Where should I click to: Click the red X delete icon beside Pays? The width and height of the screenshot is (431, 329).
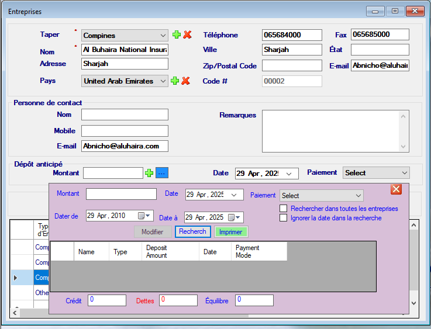(x=186, y=81)
